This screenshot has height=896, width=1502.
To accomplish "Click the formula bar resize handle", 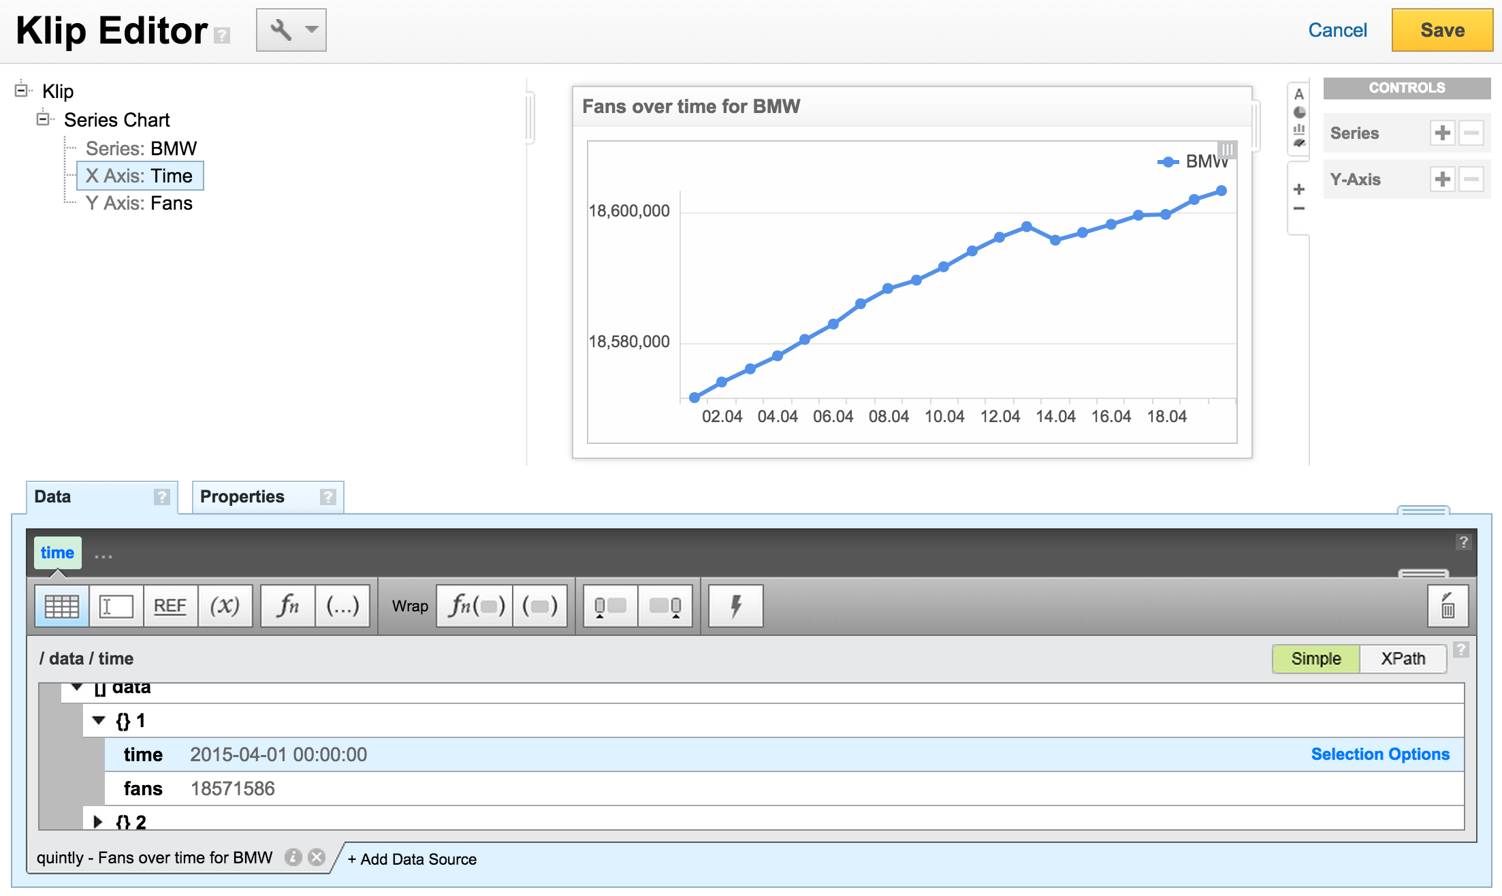I will click(x=1423, y=573).
